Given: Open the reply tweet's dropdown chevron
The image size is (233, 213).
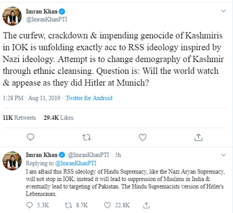Looking at the screenshot, I should (x=223, y=155).
